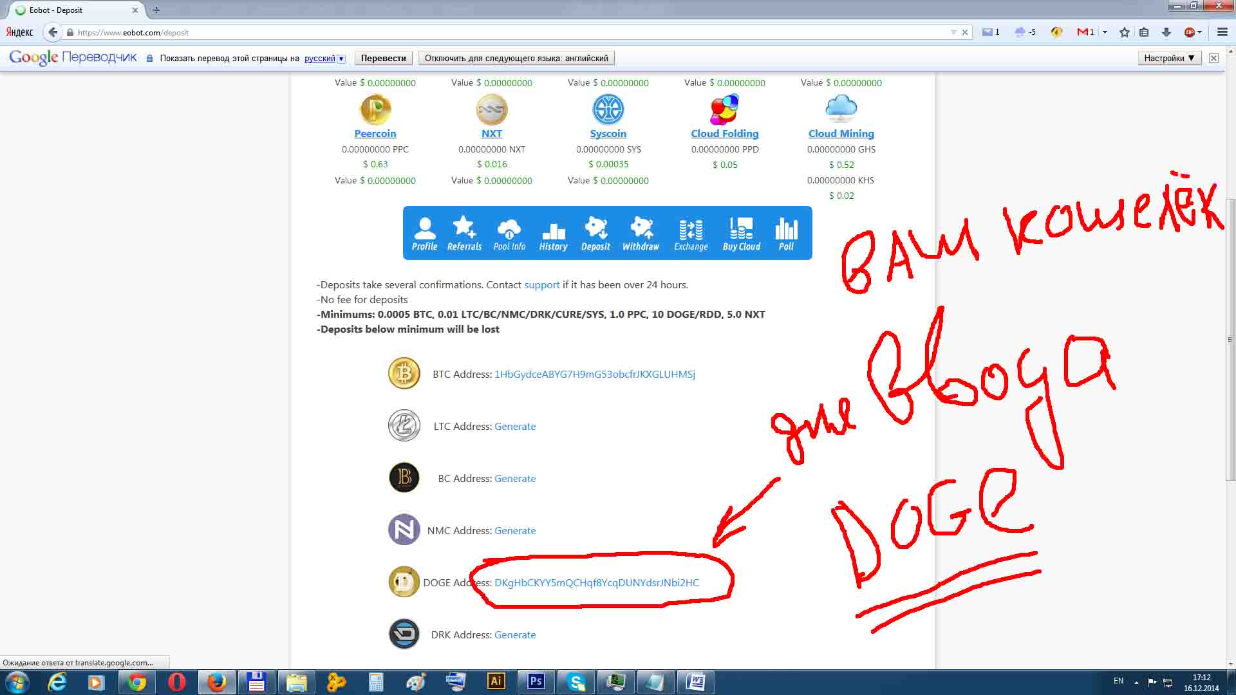This screenshot has height=695, width=1236.
Task: Open the Adblock Plus toolbar icon
Action: [x=1190, y=32]
